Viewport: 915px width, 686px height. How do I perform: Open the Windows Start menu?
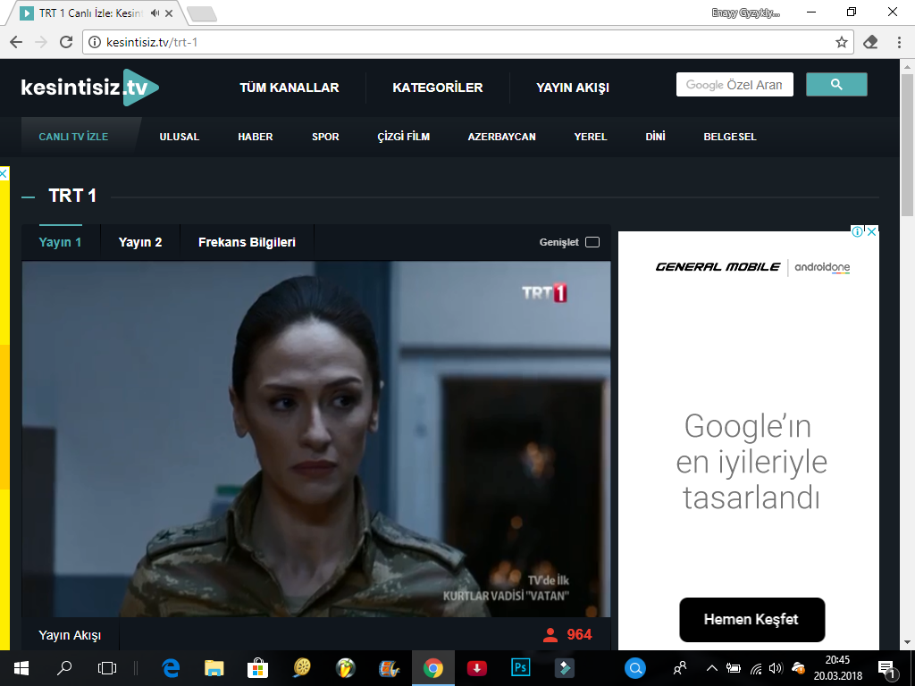(x=21, y=668)
